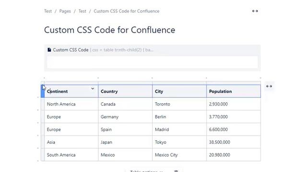Open 'Custom CSS Code for Confluence' breadcrumb

pos(127,11)
